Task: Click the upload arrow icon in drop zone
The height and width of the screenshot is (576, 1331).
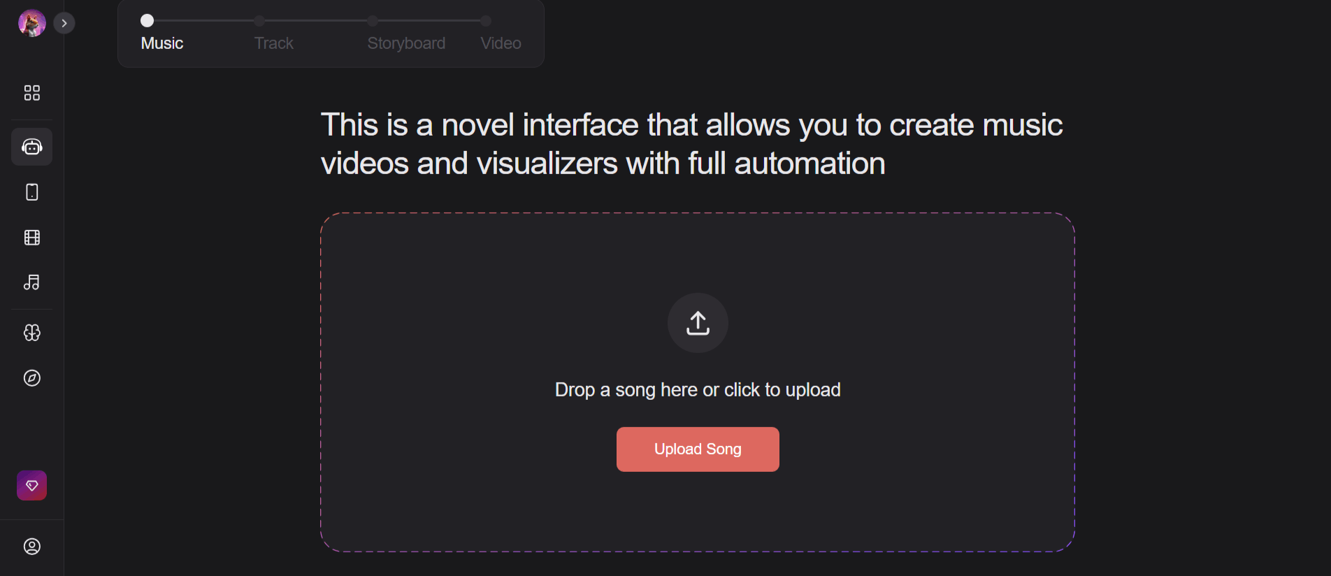Action: (x=698, y=323)
